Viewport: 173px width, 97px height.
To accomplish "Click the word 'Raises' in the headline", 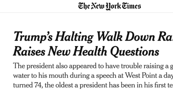I will coord(29,51).
